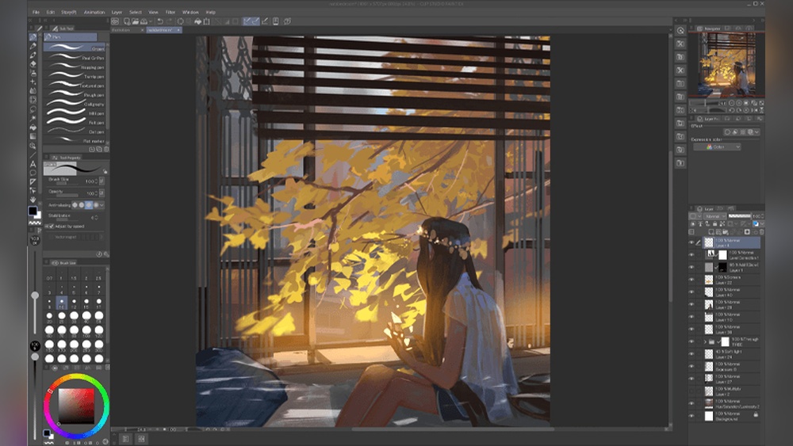Select the Hand move tool

pos(33,200)
